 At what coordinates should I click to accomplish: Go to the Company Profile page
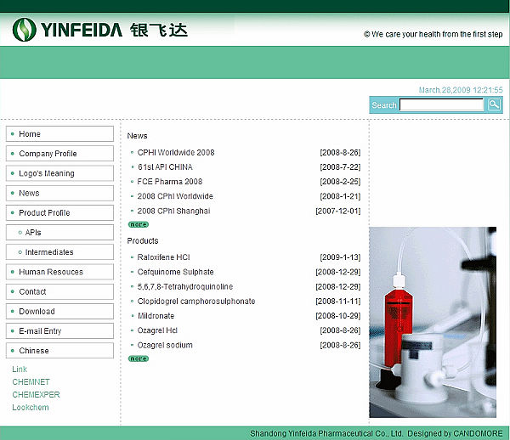(59, 154)
